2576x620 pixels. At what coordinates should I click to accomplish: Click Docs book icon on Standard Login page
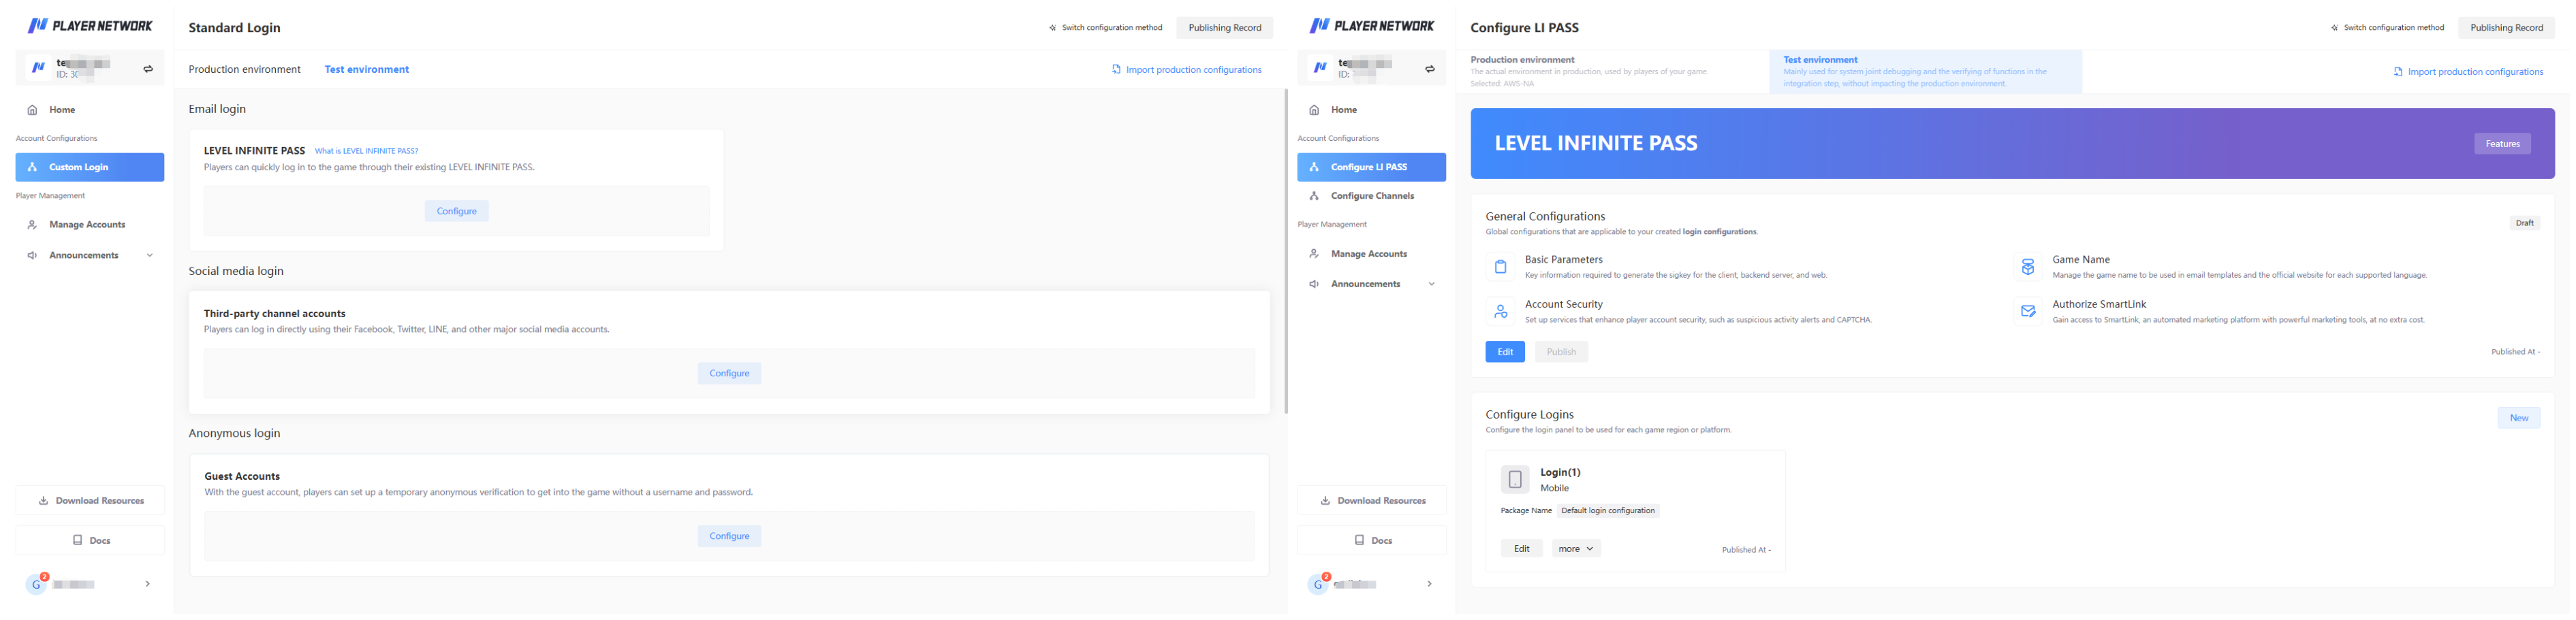[x=77, y=540]
